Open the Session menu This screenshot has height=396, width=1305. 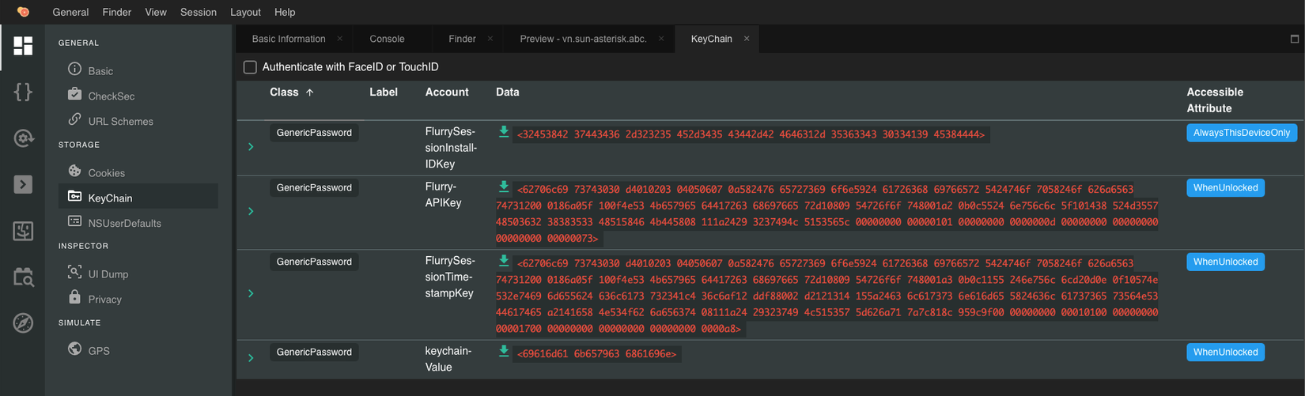198,12
